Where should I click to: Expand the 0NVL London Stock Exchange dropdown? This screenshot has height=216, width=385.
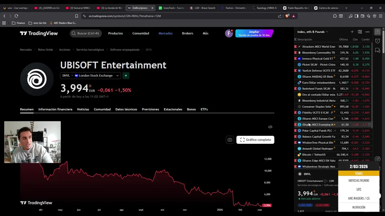click(91, 76)
